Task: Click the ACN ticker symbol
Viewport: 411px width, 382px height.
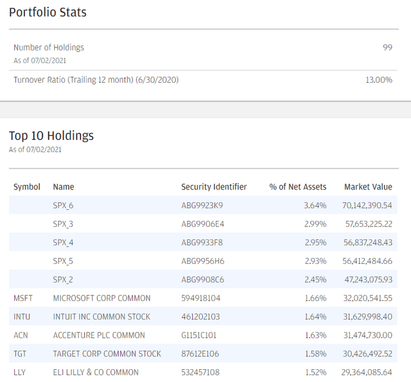Action: [x=21, y=335]
